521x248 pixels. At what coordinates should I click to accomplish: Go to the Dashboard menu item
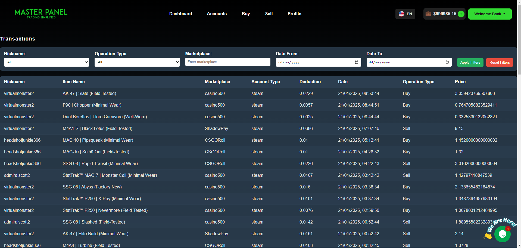(180, 14)
